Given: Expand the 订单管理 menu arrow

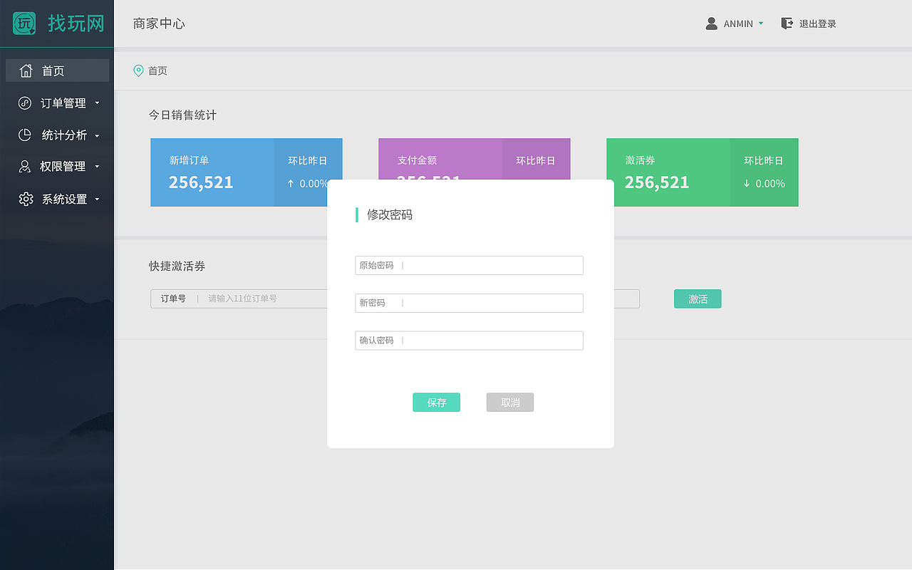Looking at the screenshot, I should coord(97,103).
